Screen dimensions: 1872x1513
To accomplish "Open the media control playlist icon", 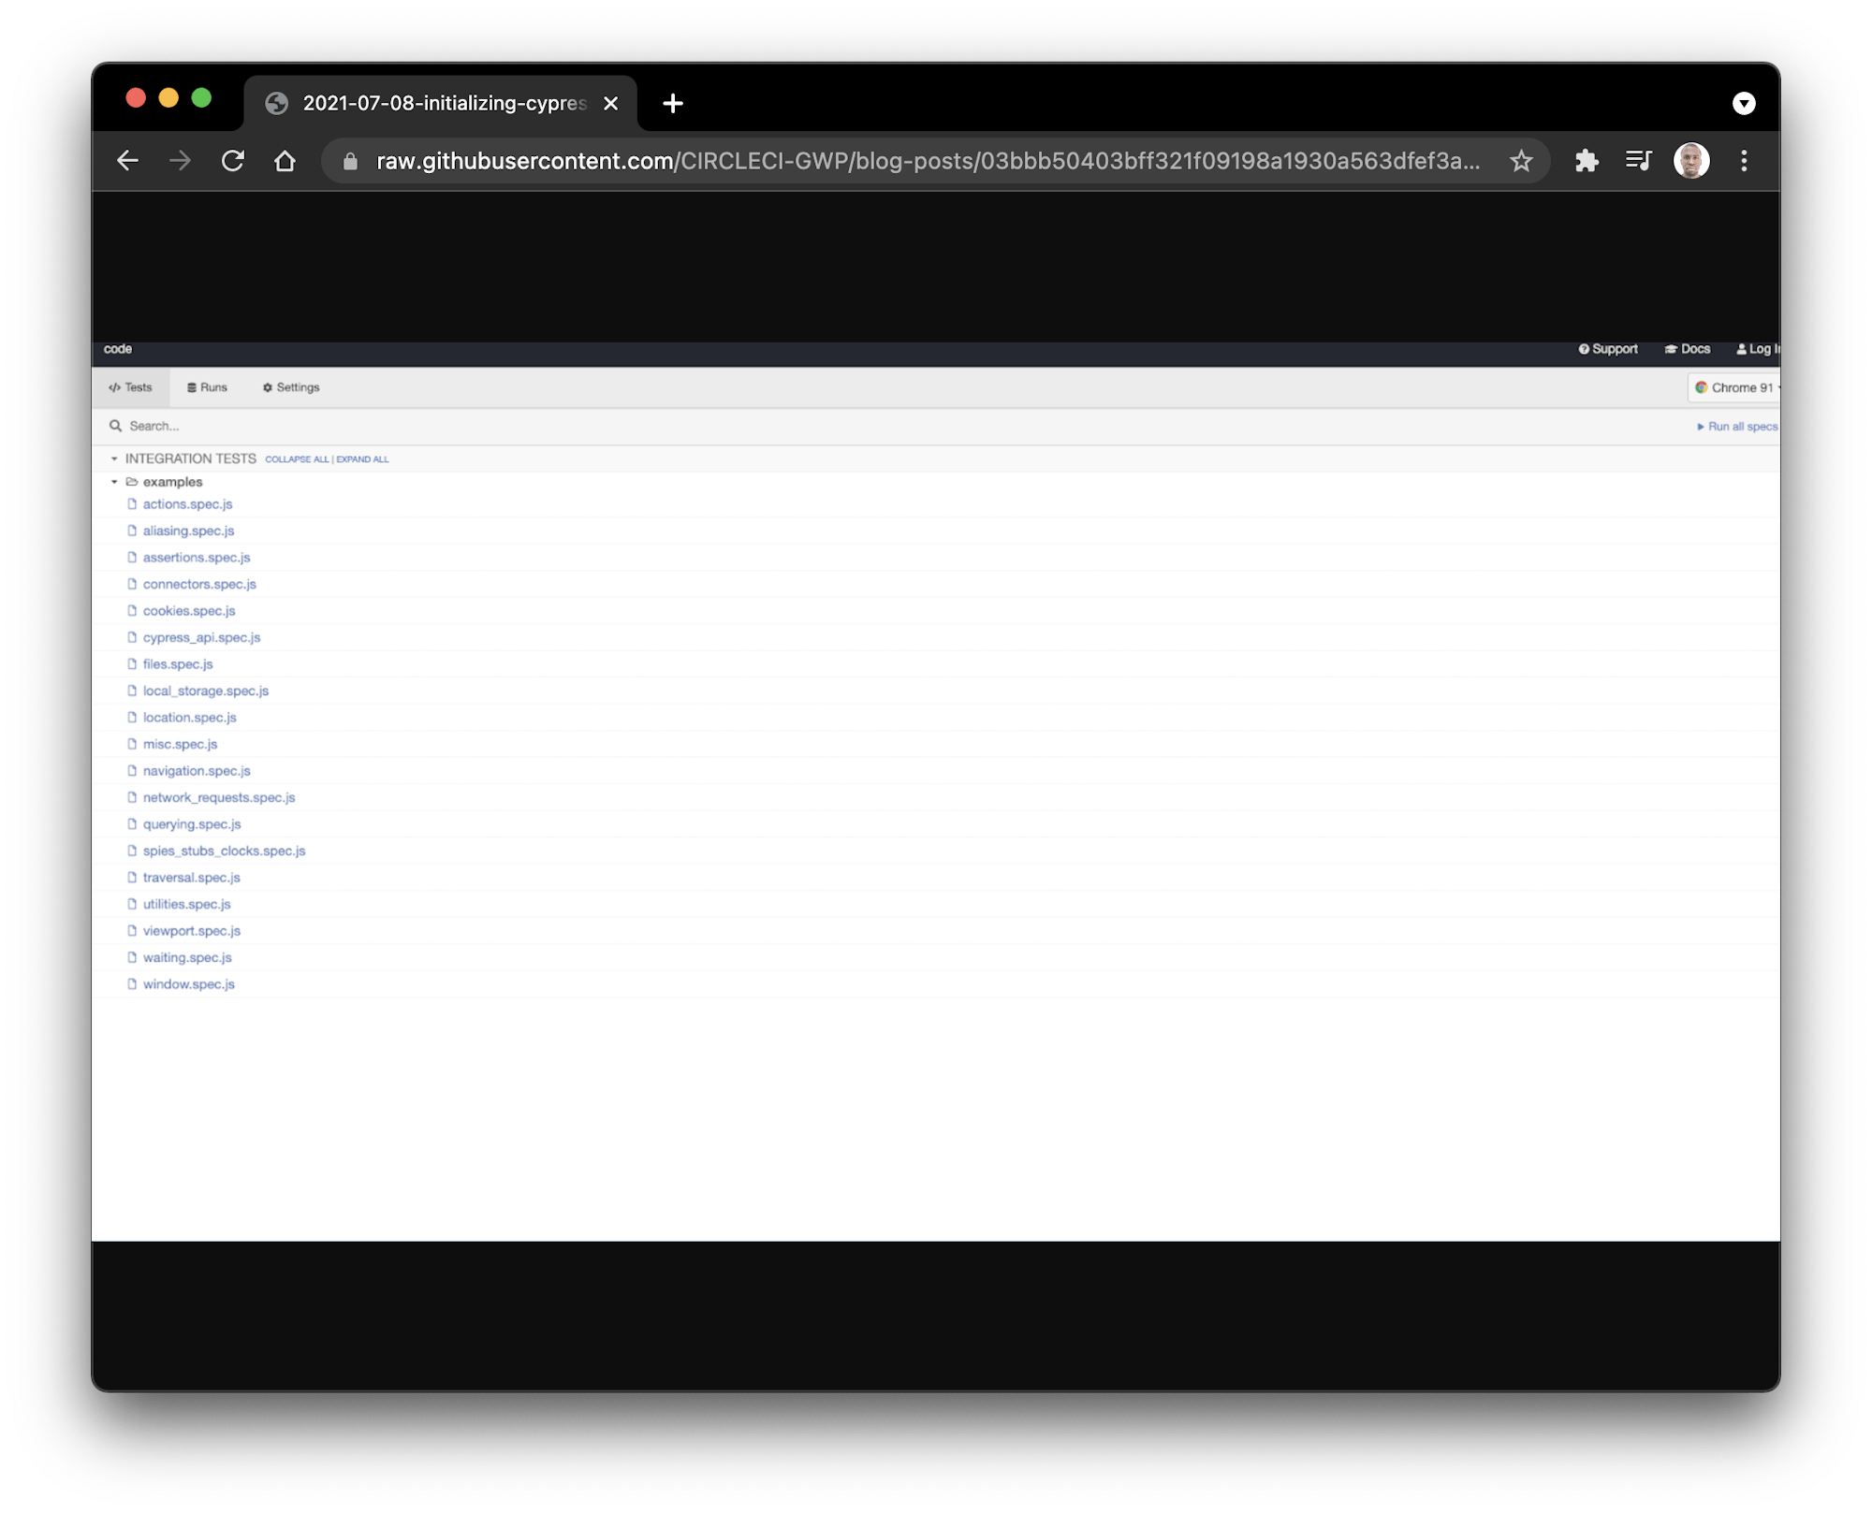I will coord(1638,161).
